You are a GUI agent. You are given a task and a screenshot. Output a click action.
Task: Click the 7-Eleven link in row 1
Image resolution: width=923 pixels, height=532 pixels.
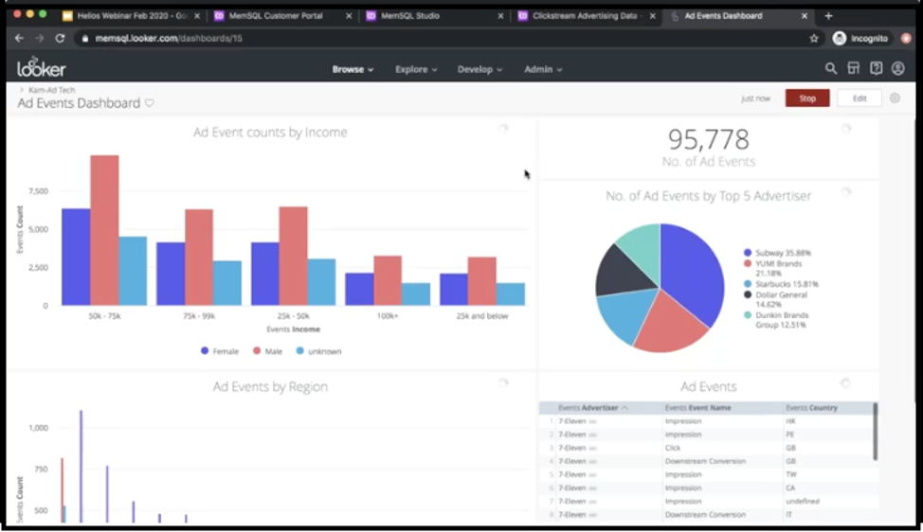[x=572, y=421]
